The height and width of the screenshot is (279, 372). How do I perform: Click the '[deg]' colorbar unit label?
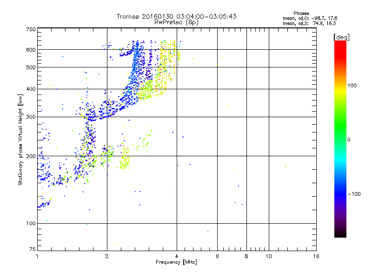pyautogui.click(x=341, y=37)
